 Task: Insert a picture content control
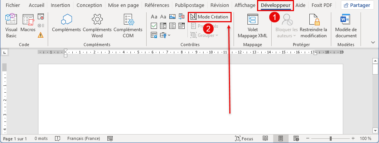(172, 17)
